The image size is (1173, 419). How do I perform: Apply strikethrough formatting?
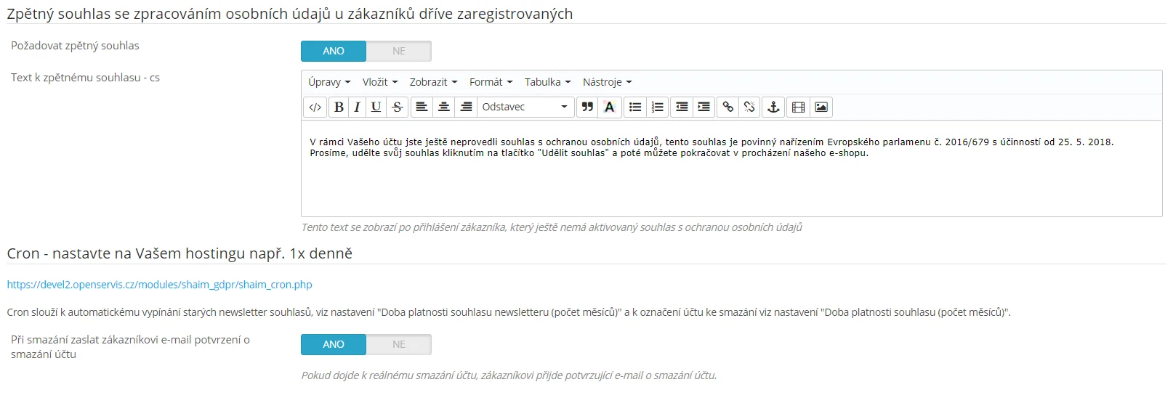pyautogui.click(x=397, y=107)
